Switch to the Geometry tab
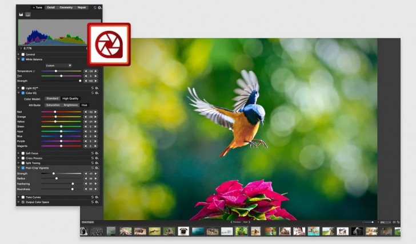 (x=66, y=7)
